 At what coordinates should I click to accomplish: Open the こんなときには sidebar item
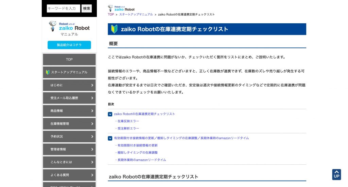(69, 162)
